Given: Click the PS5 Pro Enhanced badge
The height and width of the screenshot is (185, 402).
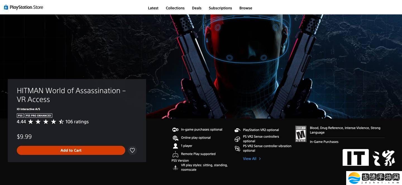Looking at the screenshot, I should coord(39,116).
